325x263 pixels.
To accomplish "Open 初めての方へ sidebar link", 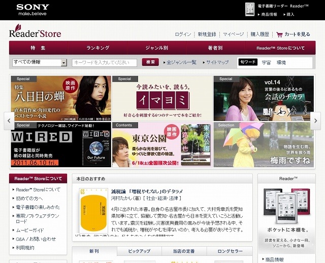I will coord(29,199).
